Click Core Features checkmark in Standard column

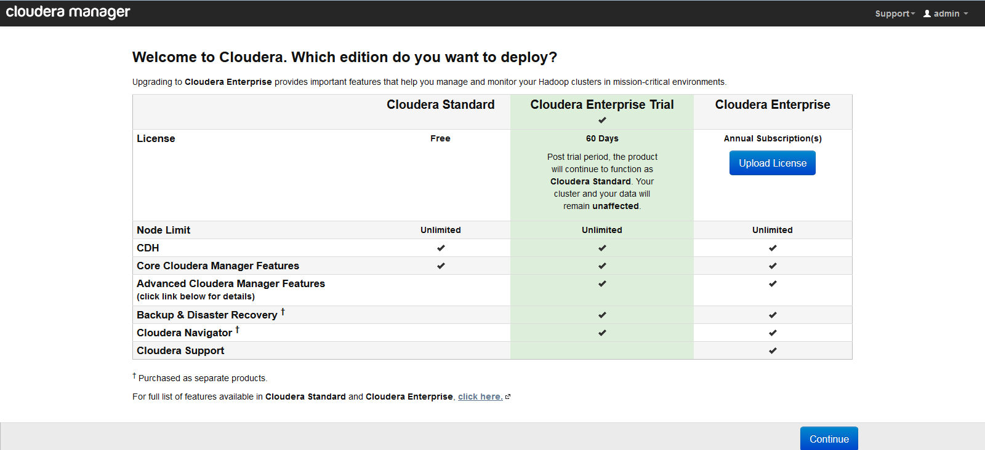point(441,266)
